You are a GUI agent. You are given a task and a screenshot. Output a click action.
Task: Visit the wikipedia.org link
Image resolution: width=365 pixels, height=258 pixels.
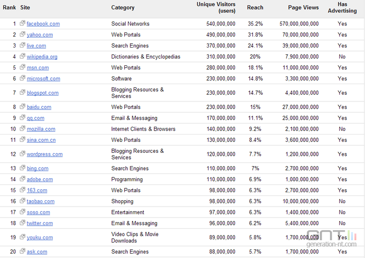[x=42, y=57]
